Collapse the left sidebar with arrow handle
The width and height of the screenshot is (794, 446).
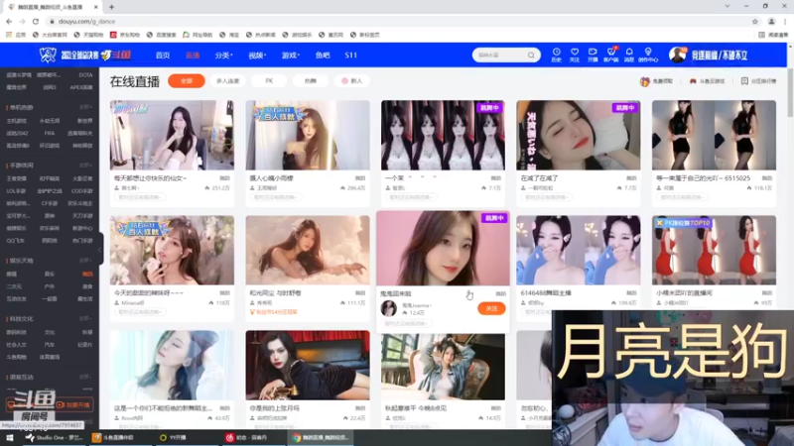pyautogui.click(x=100, y=249)
